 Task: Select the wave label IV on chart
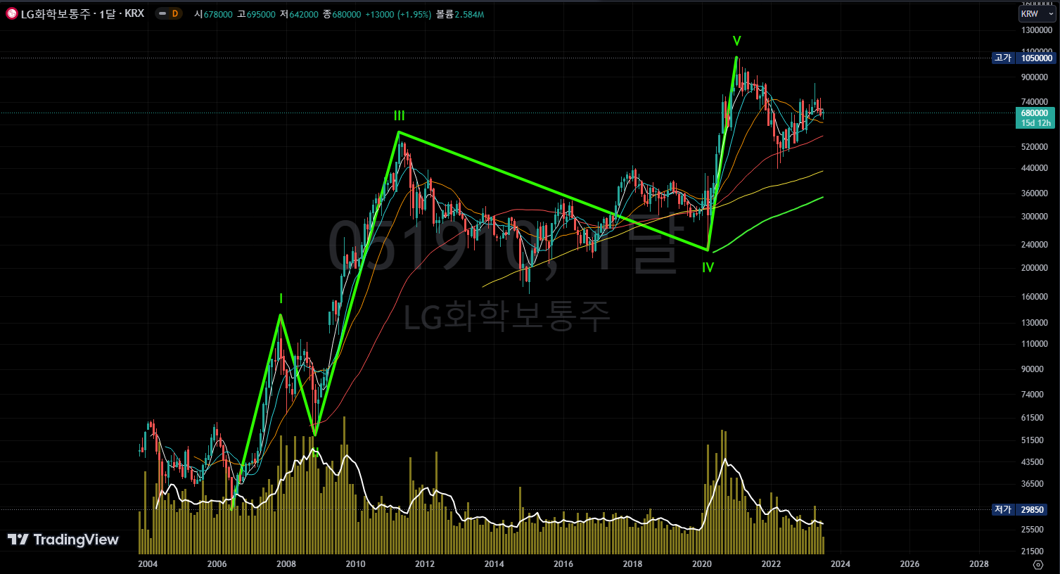pyautogui.click(x=708, y=267)
